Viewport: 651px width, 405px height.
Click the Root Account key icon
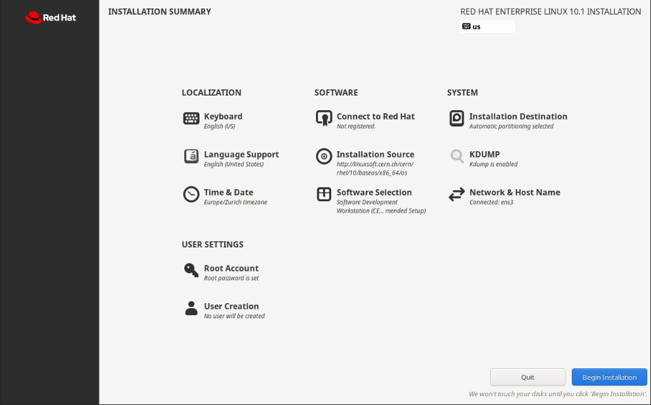tap(191, 270)
